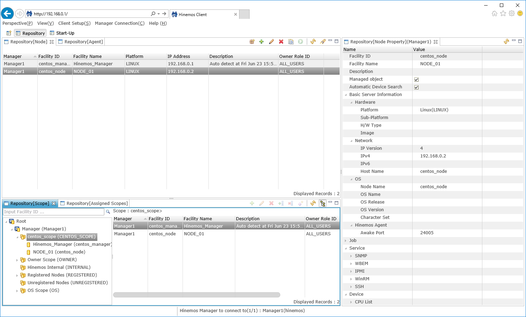Select the Repository perspective button
Screen dimensions: 526x317
coord(30,33)
